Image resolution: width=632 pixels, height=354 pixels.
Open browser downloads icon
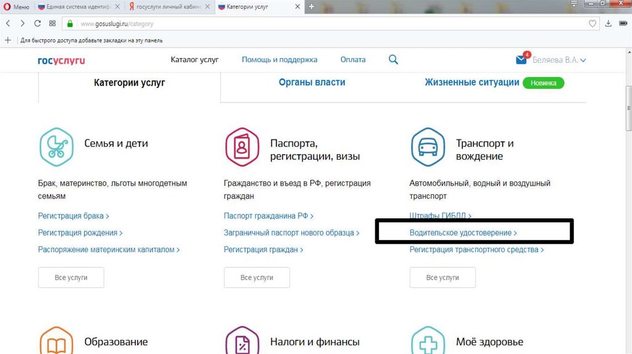coord(608,23)
